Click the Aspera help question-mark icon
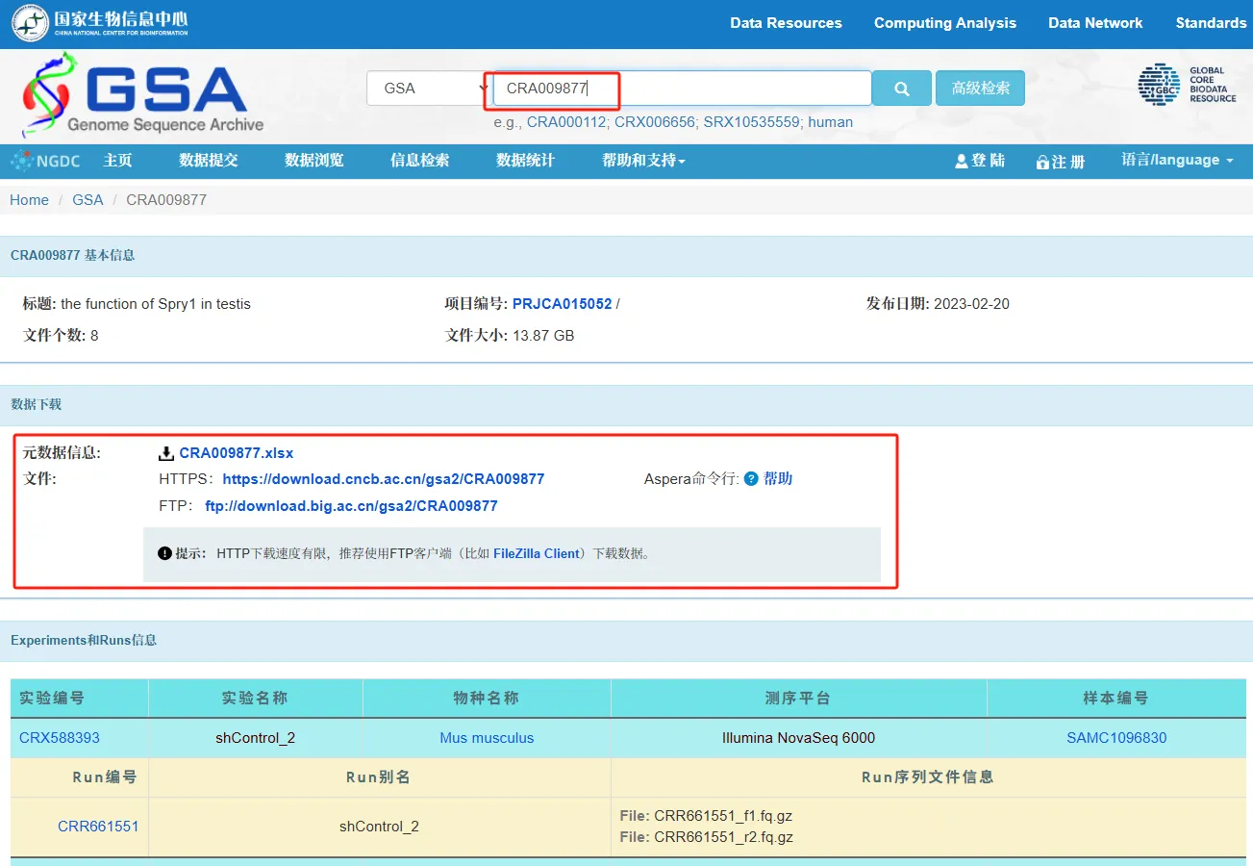The width and height of the screenshot is (1253, 866). 751,479
